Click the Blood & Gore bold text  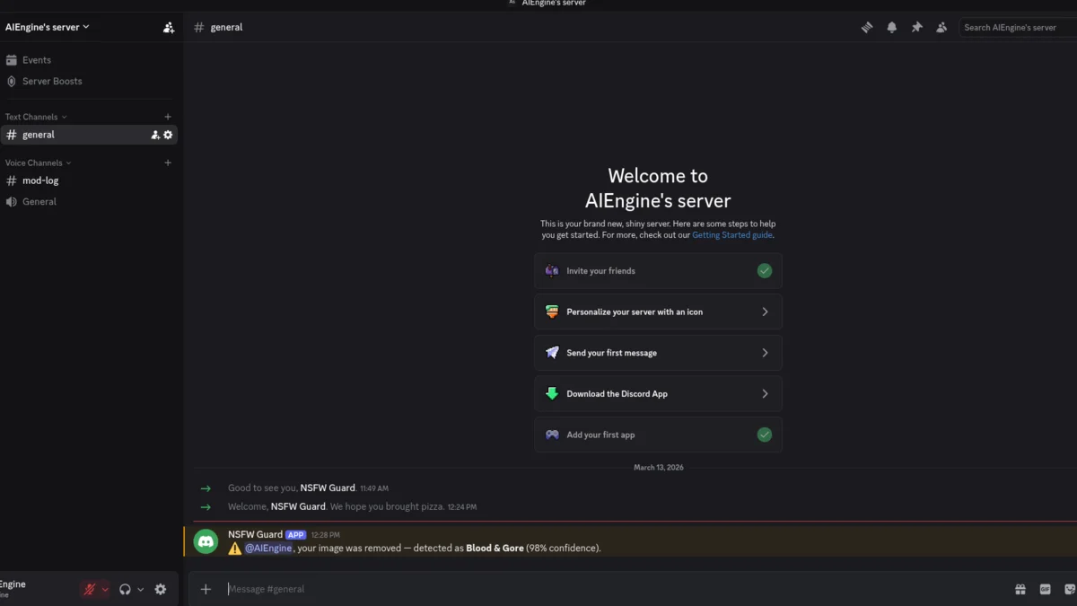[495, 549]
